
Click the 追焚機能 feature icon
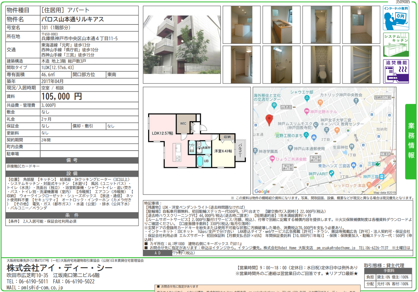(x=396, y=71)
